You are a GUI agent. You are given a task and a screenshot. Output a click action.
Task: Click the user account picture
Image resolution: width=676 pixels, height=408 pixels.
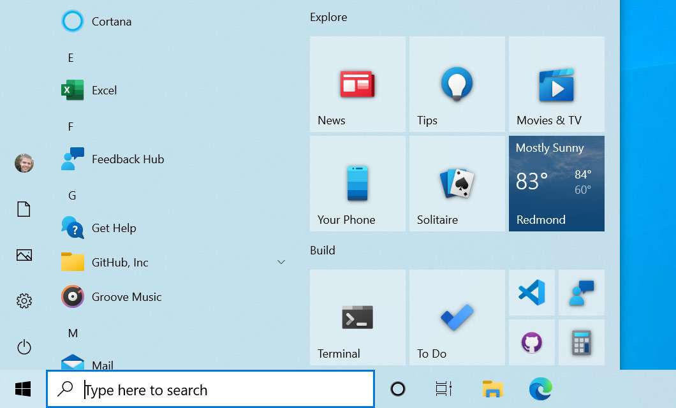(x=24, y=163)
